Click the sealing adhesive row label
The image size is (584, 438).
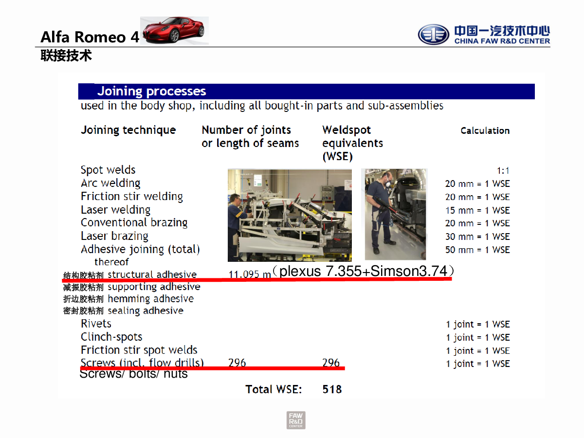click(x=146, y=310)
